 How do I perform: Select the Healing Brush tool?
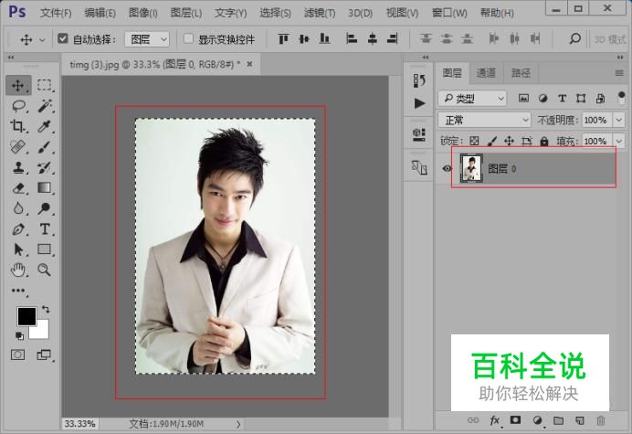17,147
